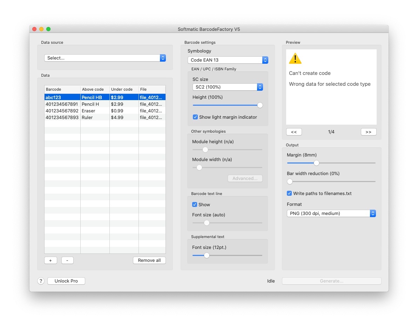The height and width of the screenshot is (320, 418).
Task: Click the file cell in Eraser row
Action: (x=152, y=111)
